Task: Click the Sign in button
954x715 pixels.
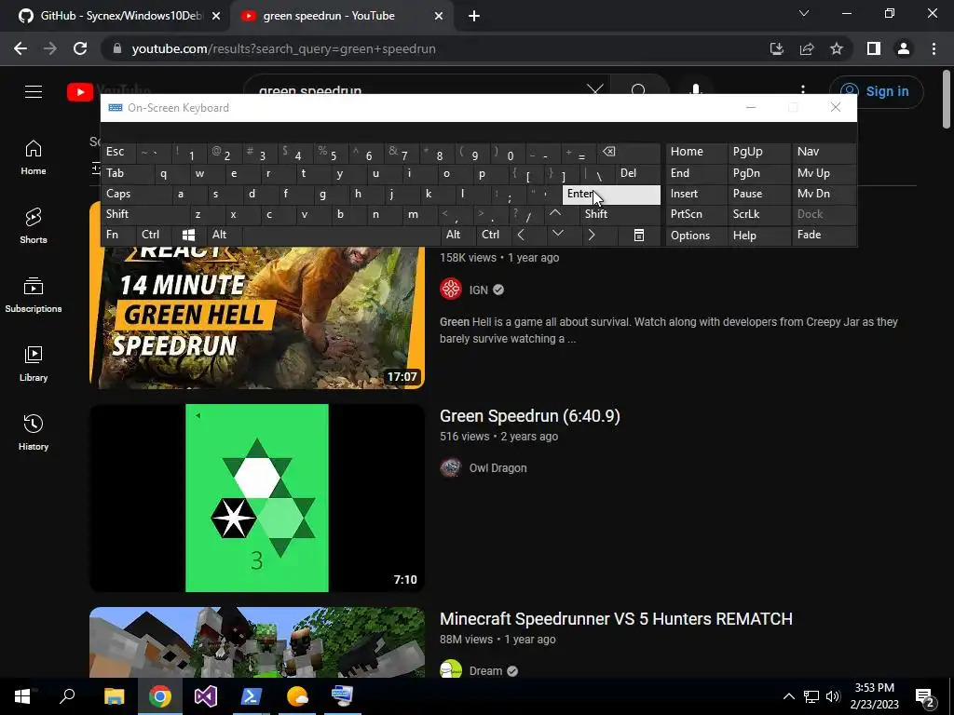Action: [x=876, y=92]
